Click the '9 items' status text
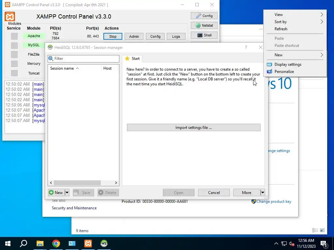The image size is (334, 250). coord(82,231)
